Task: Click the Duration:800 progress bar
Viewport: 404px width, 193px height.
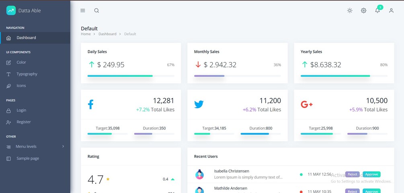Action: (261, 134)
